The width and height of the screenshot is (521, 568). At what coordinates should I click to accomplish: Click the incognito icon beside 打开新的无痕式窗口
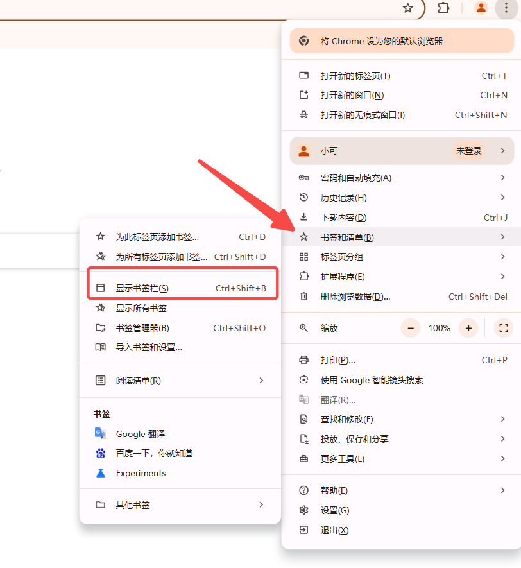click(x=303, y=115)
